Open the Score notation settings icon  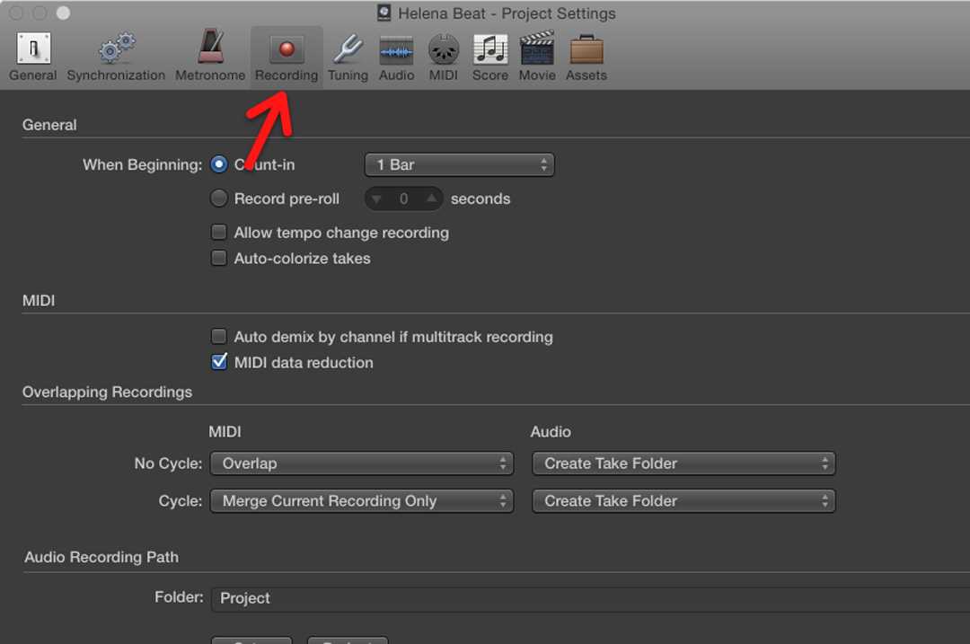click(x=490, y=50)
